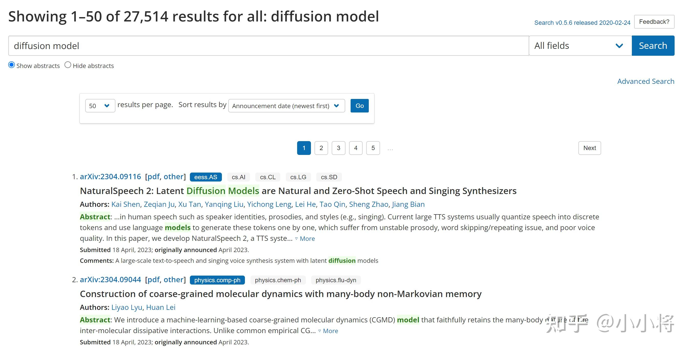Viewport: 692px width, 351px height.
Task: Click the physics.comp-ph category tag
Action: coord(217,280)
